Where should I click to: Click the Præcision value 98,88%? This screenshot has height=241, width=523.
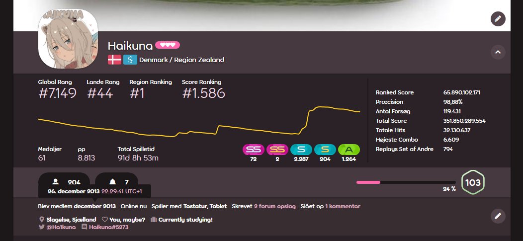(452, 102)
